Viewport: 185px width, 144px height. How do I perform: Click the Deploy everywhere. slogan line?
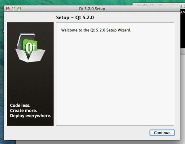coord(31,116)
